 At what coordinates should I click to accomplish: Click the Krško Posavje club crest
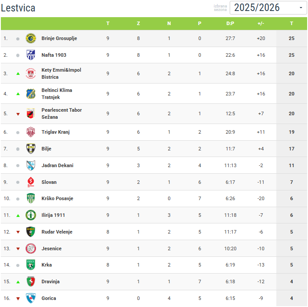pos(31,198)
